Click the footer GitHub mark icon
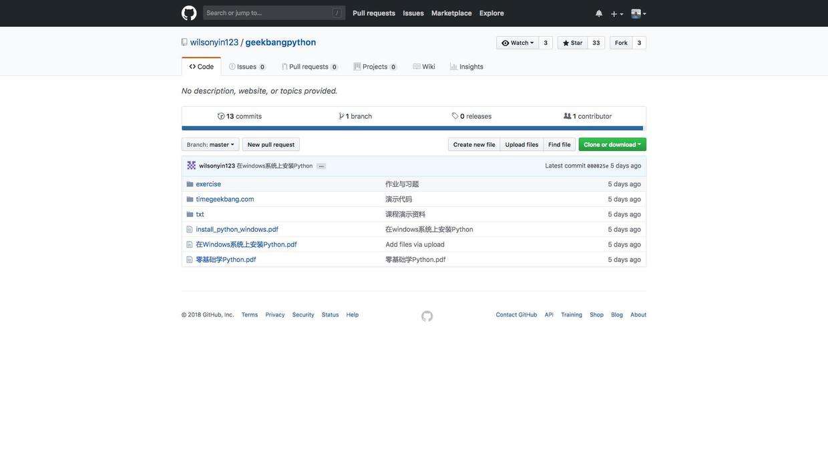828x466 pixels. point(427,316)
